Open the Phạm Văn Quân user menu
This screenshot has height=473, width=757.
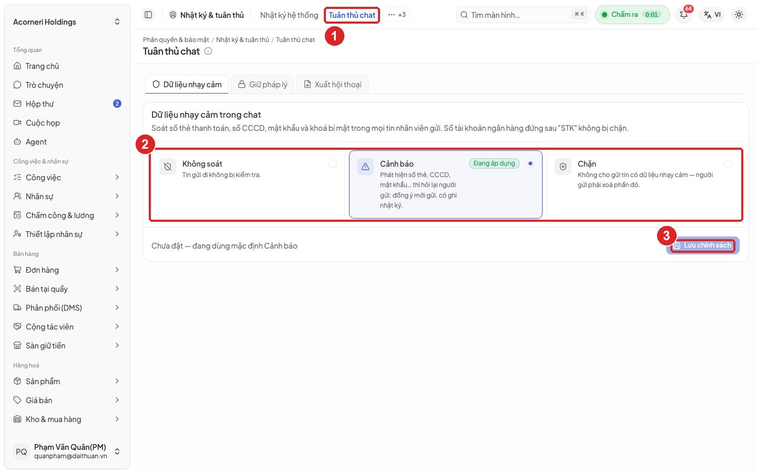[x=67, y=451]
